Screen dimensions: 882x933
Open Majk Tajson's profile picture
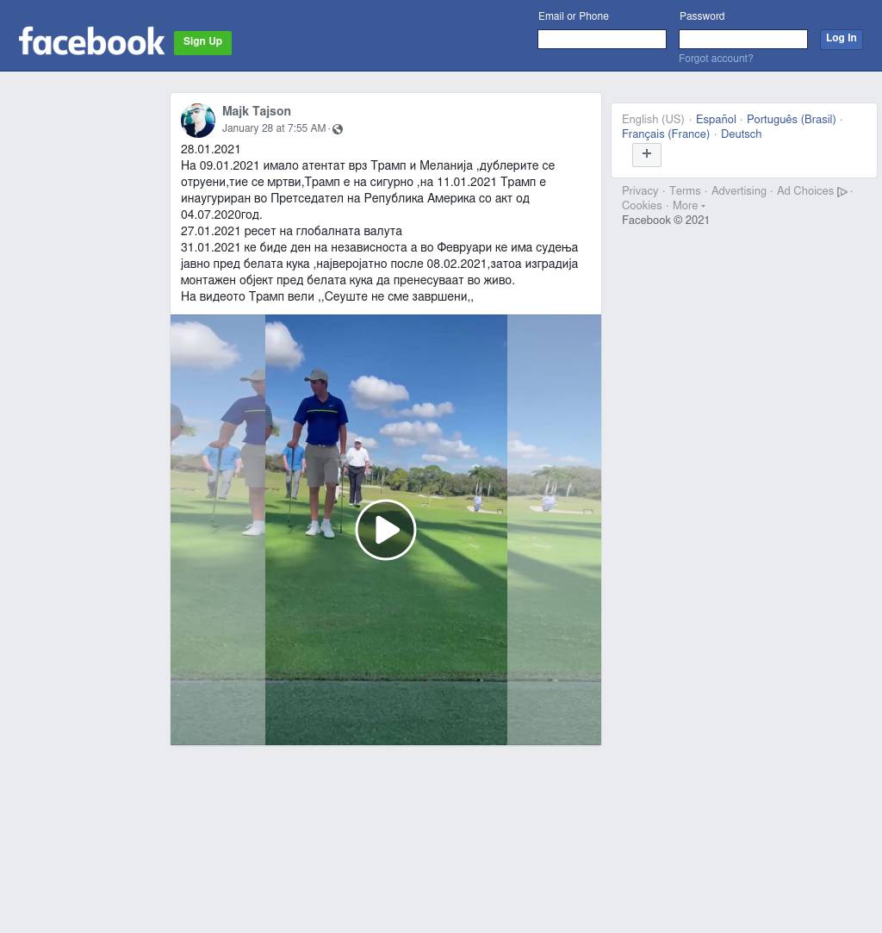coord(198,121)
